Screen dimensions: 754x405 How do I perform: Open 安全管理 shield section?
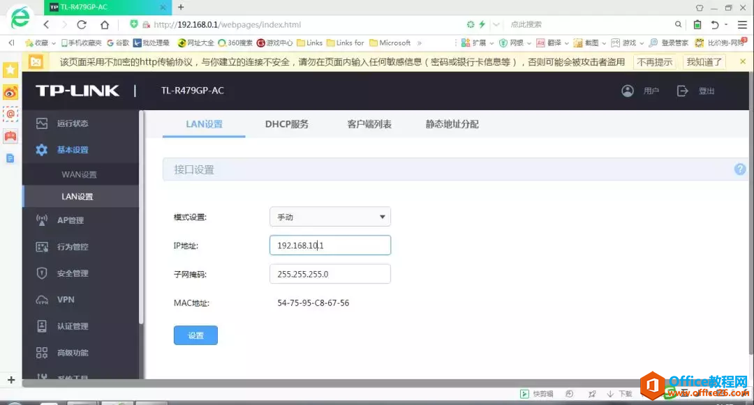pyautogui.click(x=72, y=273)
